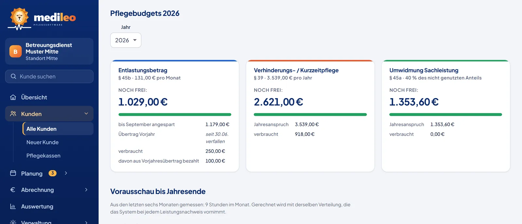
Task: Open the Abrechnung menu label
Action: point(38,190)
